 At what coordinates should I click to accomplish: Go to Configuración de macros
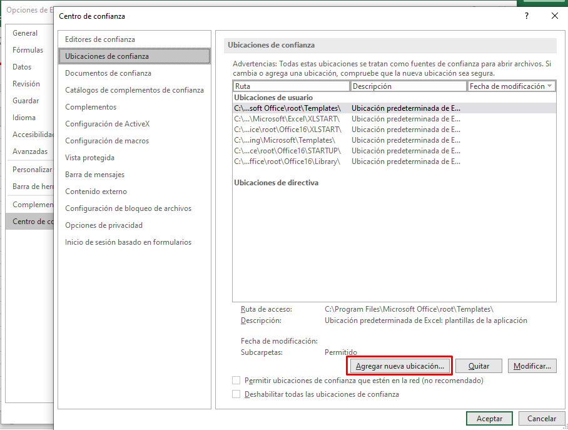(x=107, y=141)
